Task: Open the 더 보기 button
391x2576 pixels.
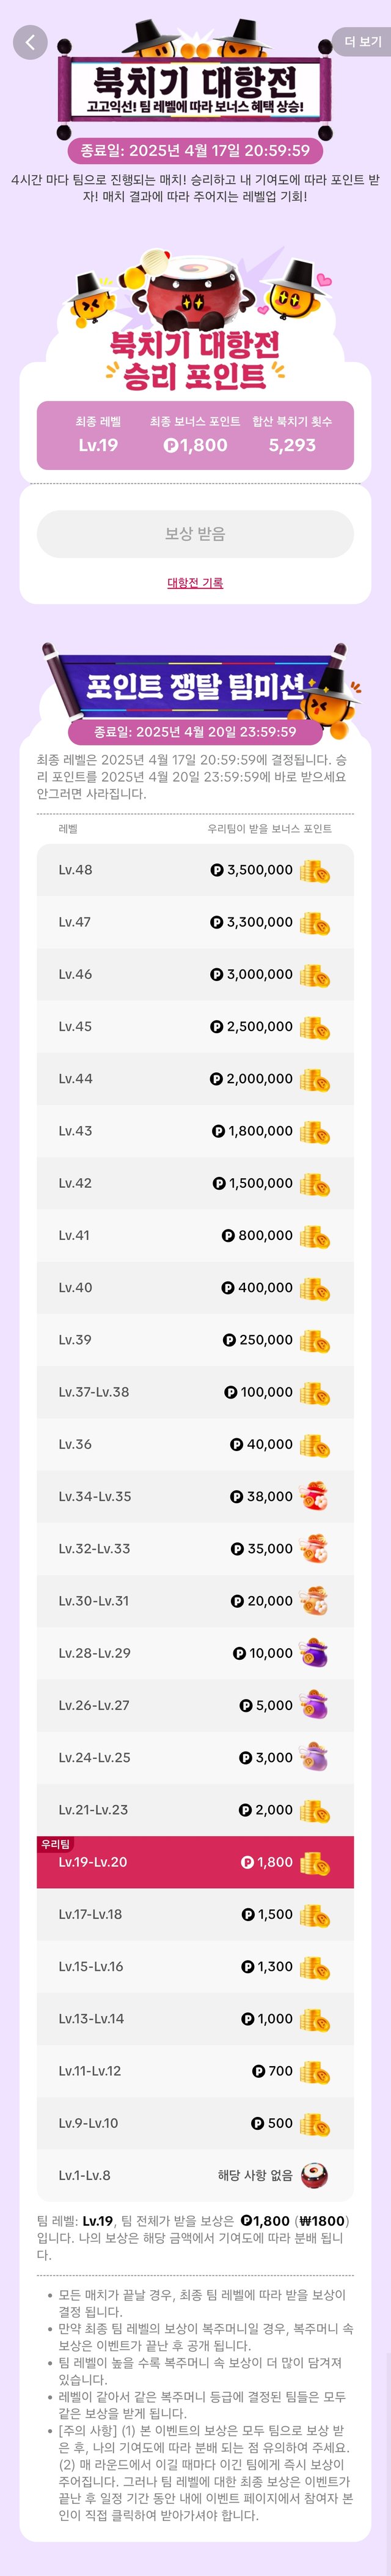Action: [363, 42]
